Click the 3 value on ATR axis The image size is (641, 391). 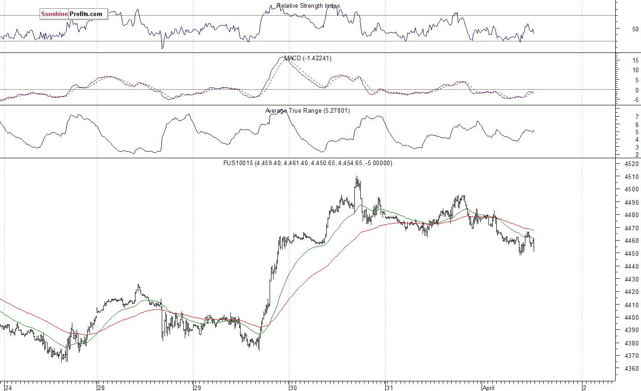[x=636, y=147]
